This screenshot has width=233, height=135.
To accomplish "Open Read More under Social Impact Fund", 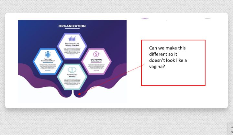I will click(x=72, y=55).
